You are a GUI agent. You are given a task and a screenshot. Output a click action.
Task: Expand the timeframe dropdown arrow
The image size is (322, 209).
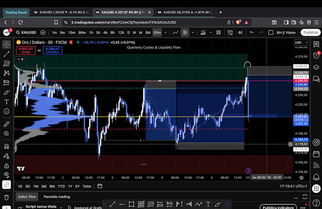tap(165, 33)
